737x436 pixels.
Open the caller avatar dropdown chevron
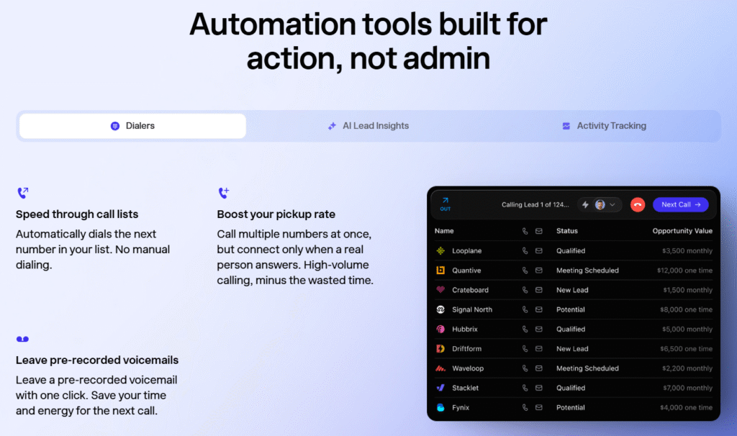[612, 205]
